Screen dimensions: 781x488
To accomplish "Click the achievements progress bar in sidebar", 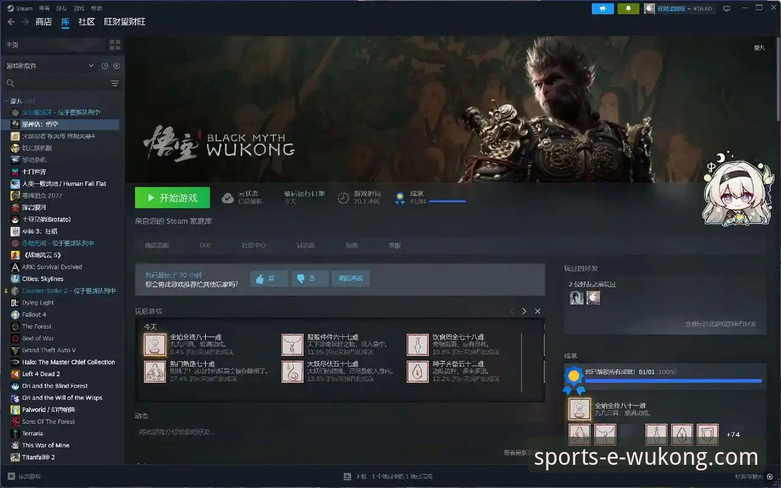I will [673, 381].
